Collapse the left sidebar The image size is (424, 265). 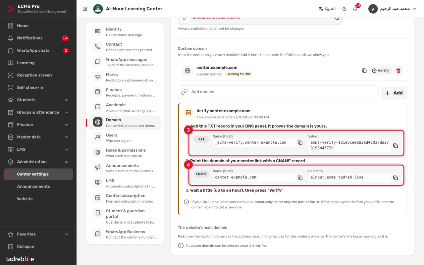click(38, 246)
